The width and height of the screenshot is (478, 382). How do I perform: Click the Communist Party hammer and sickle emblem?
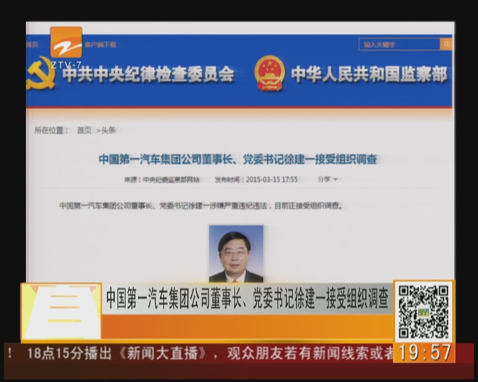[40, 73]
